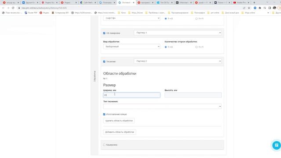Open the tab search chevron
The image size is (281, 158).
[x=267, y=3]
